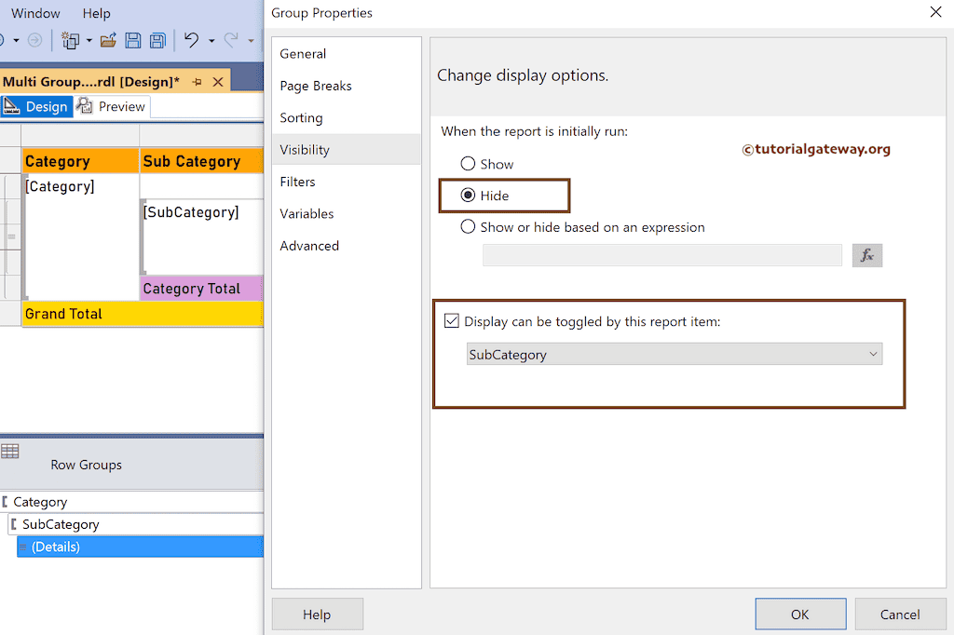954x635 pixels.
Task: Select the Show radio button
Action: 467,164
